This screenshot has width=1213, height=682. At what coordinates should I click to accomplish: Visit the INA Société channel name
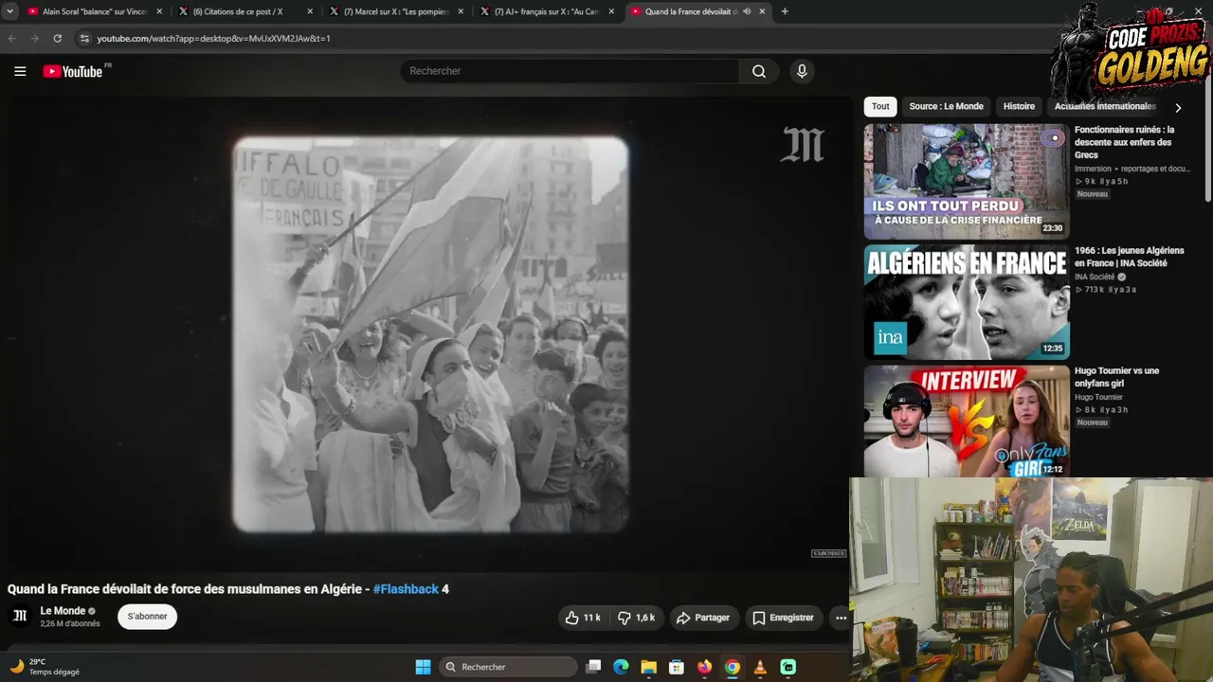(x=1095, y=278)
